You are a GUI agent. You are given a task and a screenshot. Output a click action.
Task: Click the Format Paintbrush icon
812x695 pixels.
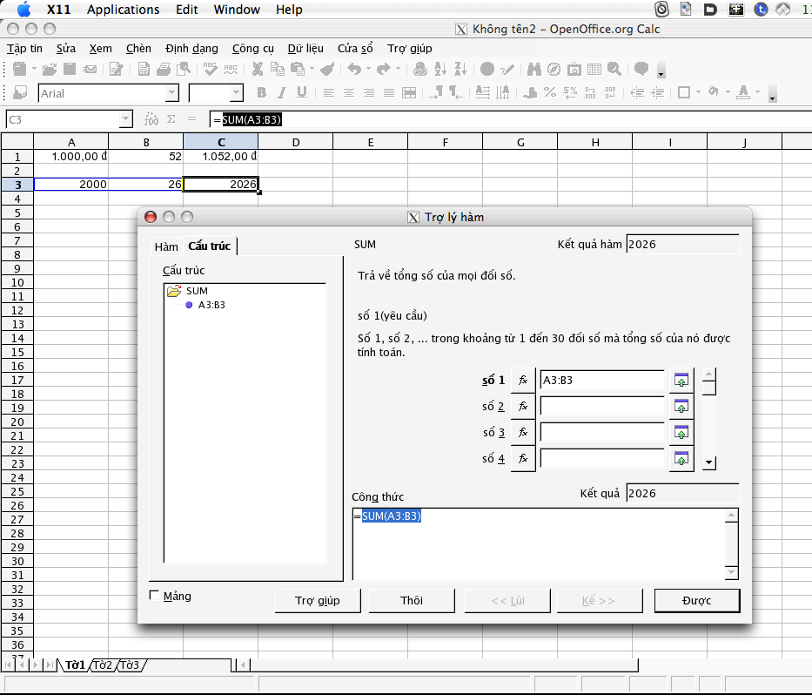coord(326,69)
